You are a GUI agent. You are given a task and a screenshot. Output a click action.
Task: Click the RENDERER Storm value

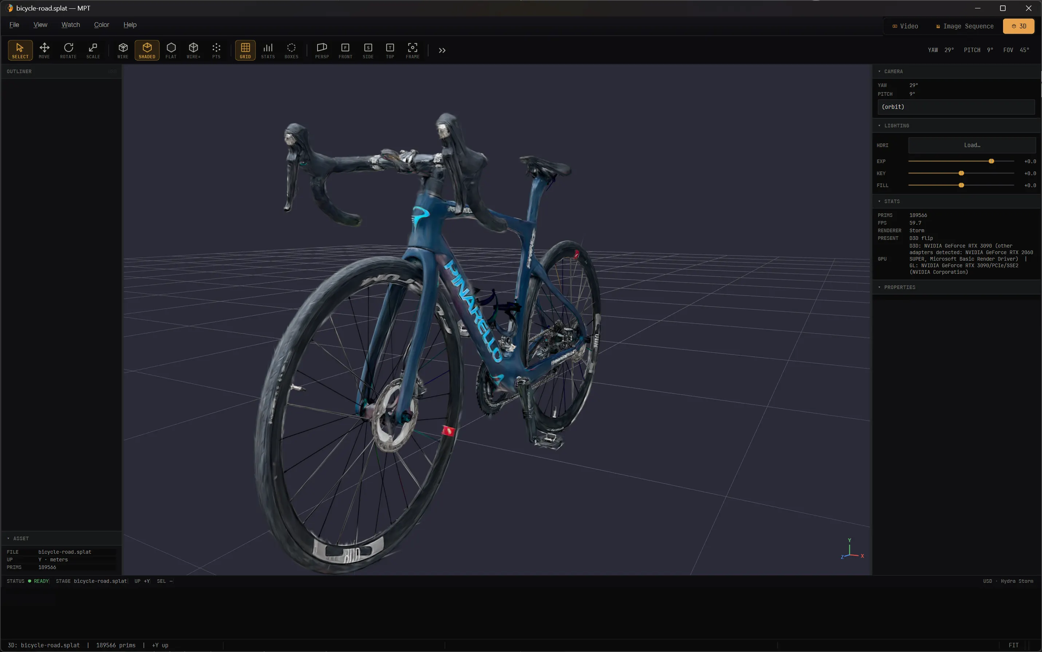pyautogui.click(x=916, y=231)
